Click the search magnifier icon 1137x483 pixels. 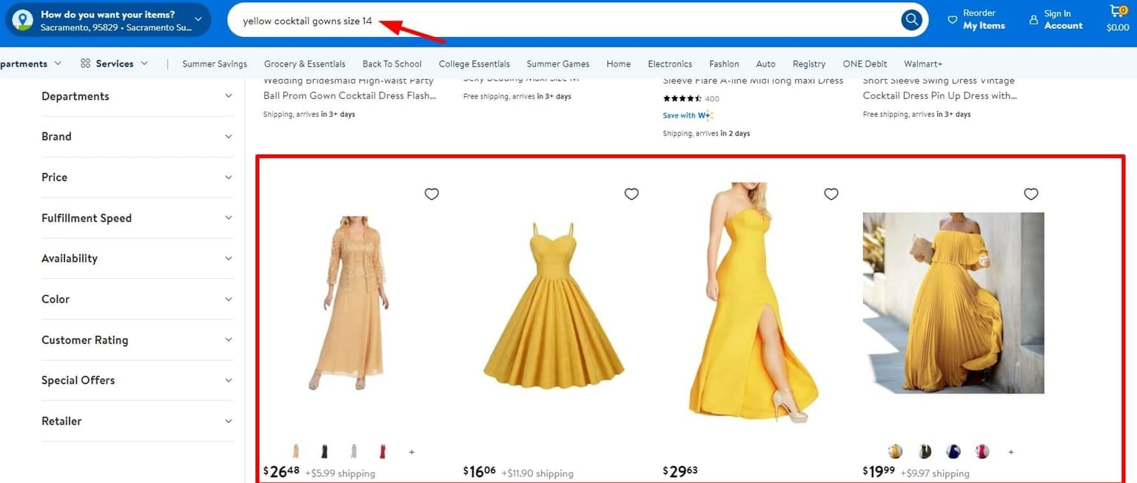[911, 19]
